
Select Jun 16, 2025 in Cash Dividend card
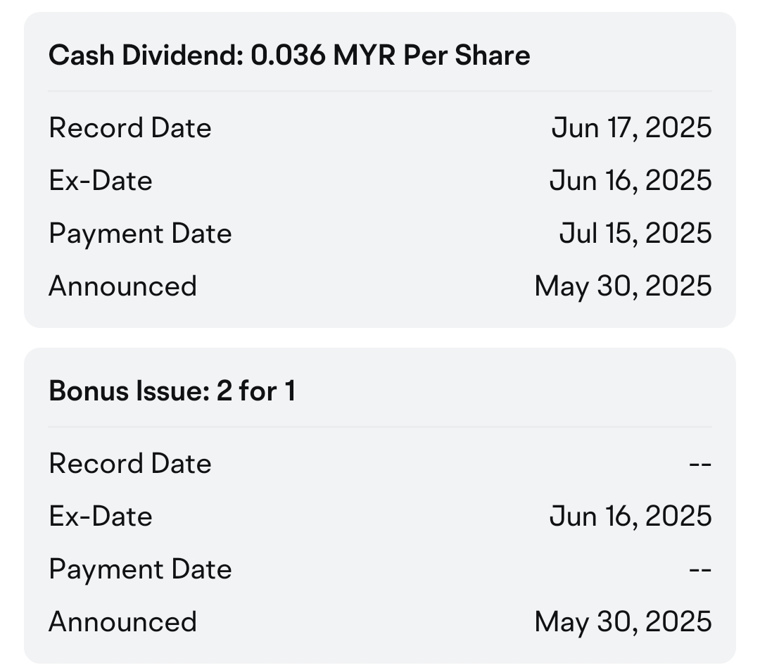pyautogui.click(x=631, y=181)
